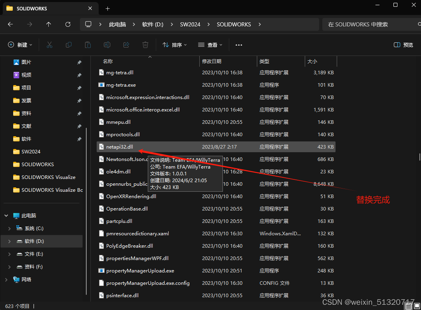Toggle the 预览 preview pane
The image size is (421, 310).
403,45
